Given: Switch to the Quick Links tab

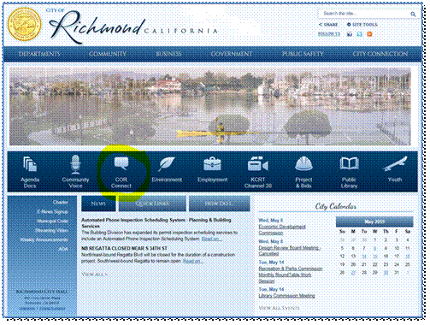Looking at the screenshot, I should click(152, 204).
